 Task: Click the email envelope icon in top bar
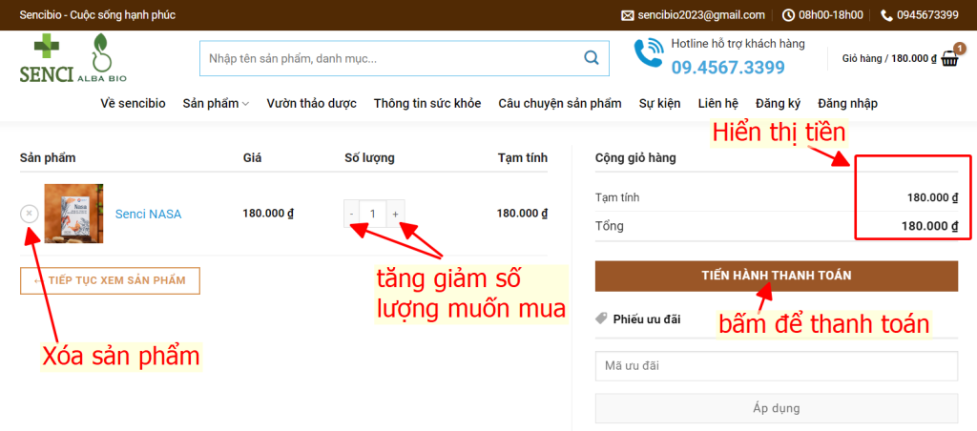click(x=628, y=15)
